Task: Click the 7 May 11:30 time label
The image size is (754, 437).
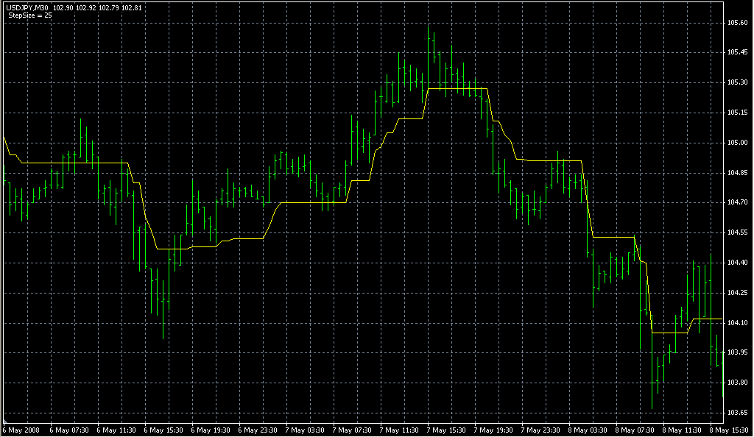Action: click(399, 430)
